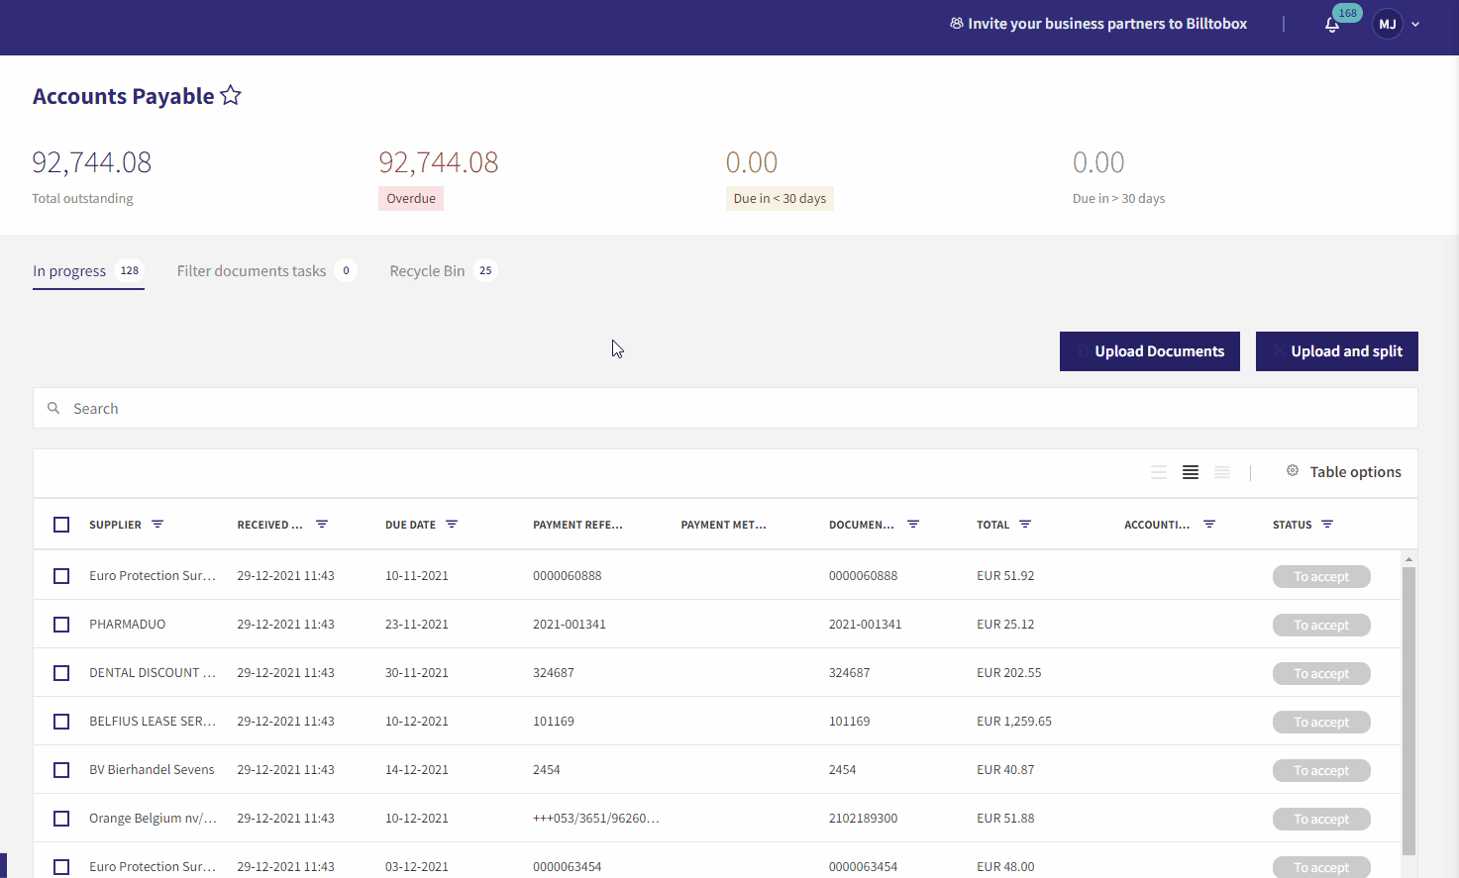
Task: Click the table scroll up arrow
Action: [1408, 559]
